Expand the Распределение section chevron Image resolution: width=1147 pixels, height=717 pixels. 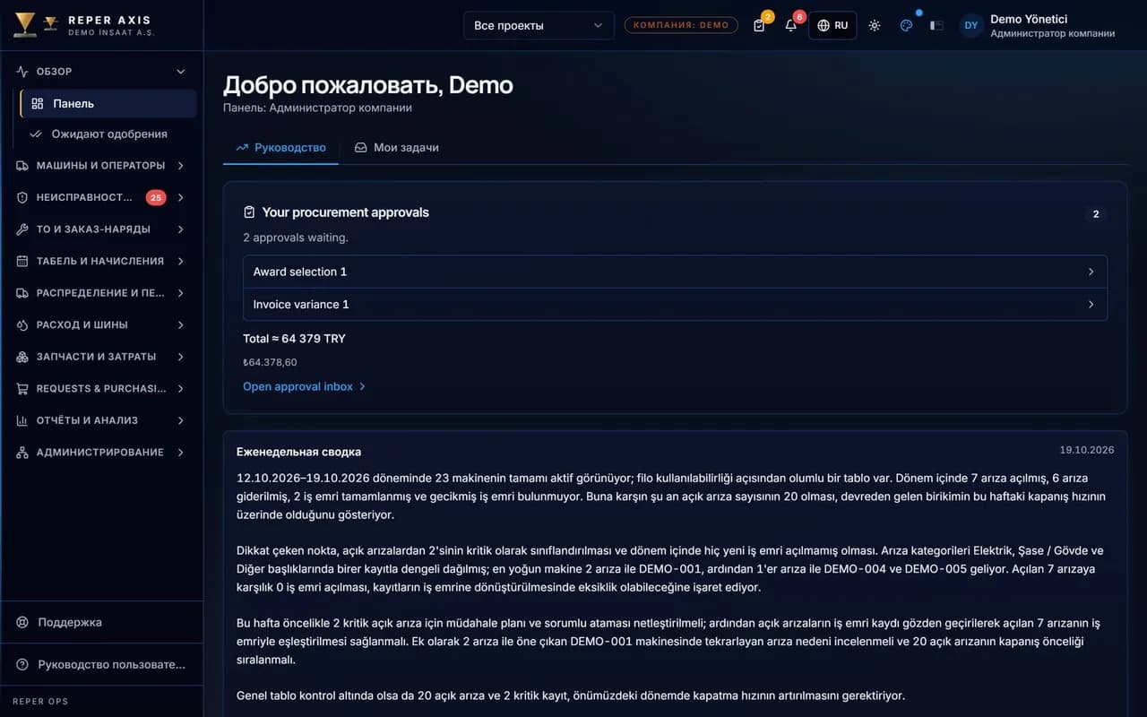tap(181, 293)
